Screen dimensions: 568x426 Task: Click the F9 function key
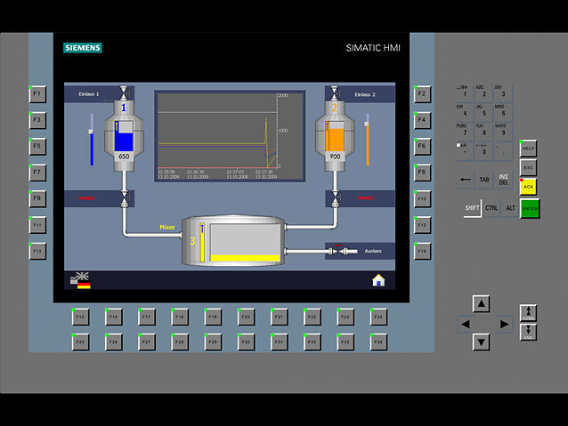(37, 198)
